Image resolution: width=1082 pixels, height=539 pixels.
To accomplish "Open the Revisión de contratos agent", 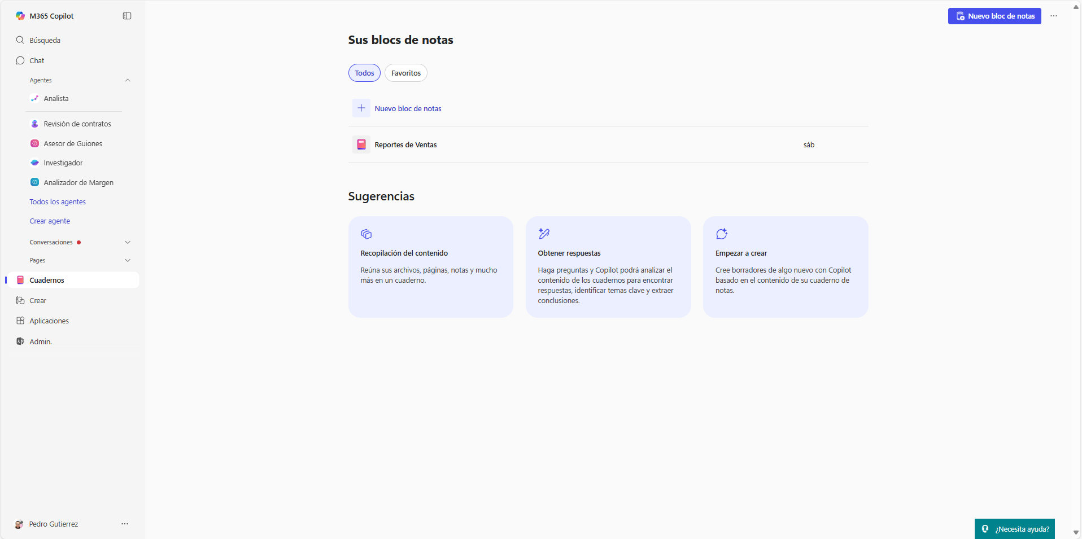I will coord(77,124).
